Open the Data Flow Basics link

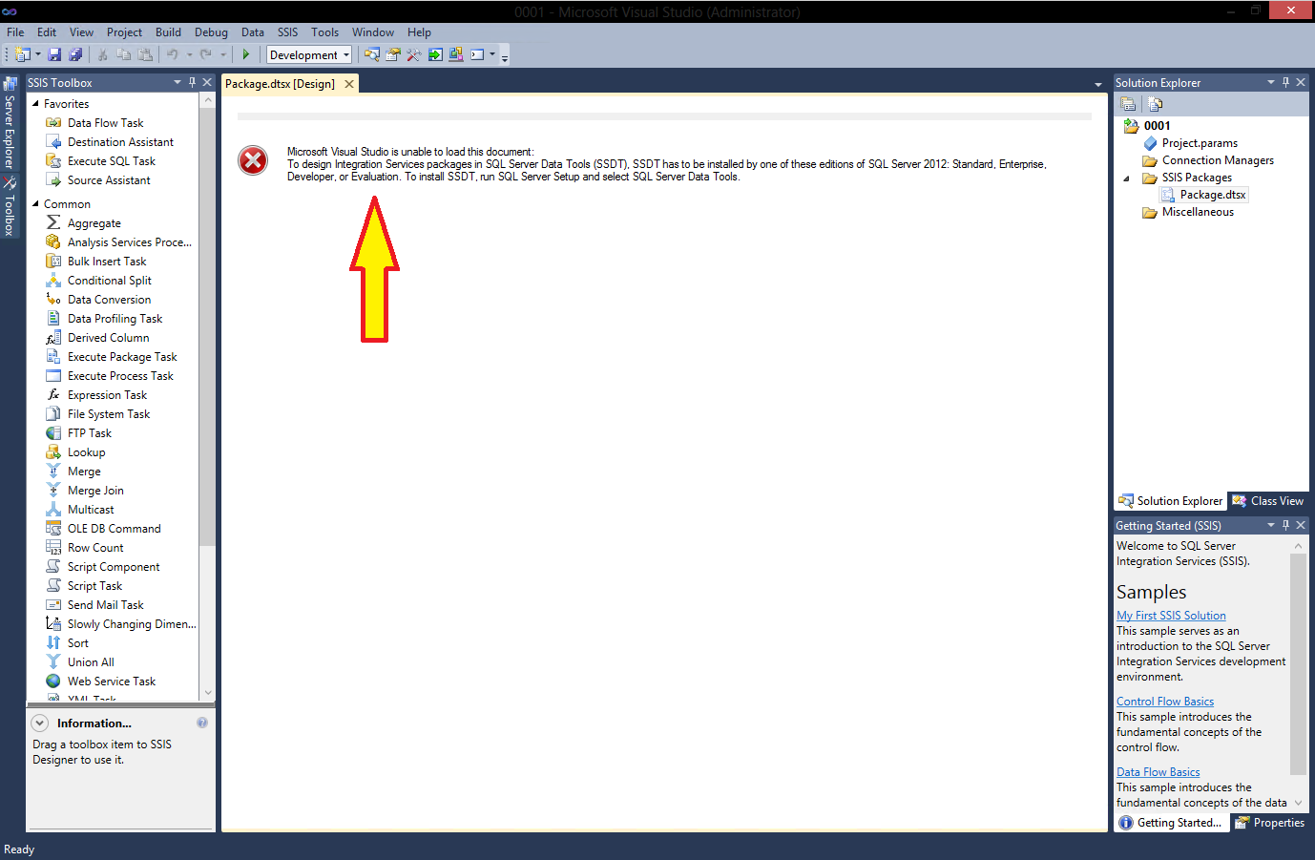(x=1158, y=772)
